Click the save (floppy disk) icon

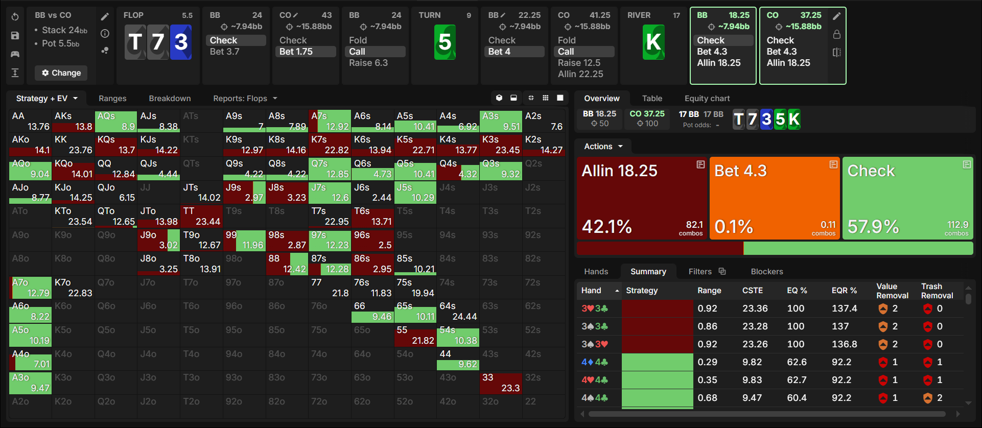click(15, 36)
